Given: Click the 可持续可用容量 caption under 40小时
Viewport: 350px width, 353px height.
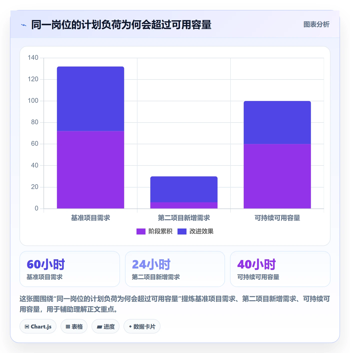Looking at the screenshot, I should click(x=258, y=277).
